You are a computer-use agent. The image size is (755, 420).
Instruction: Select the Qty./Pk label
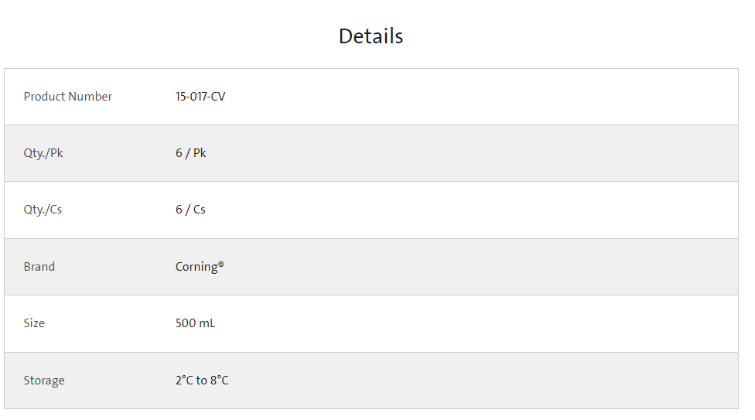pos(43,153)
